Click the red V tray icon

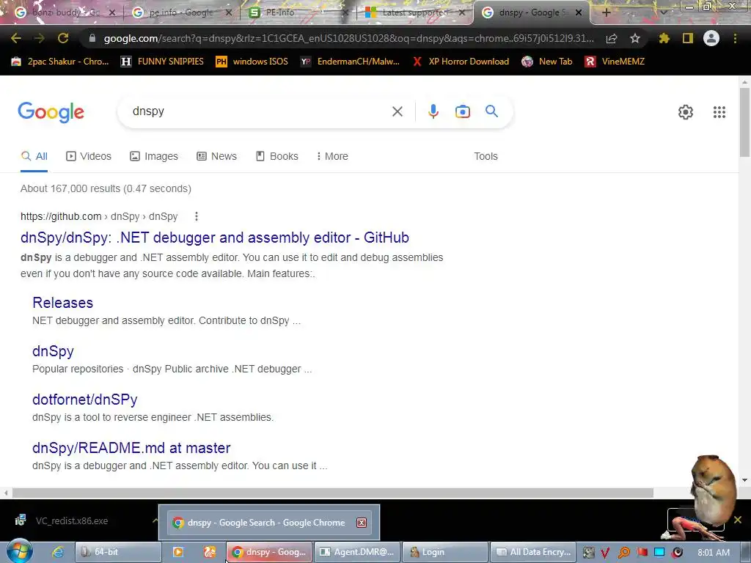click(x=605, y=553)
